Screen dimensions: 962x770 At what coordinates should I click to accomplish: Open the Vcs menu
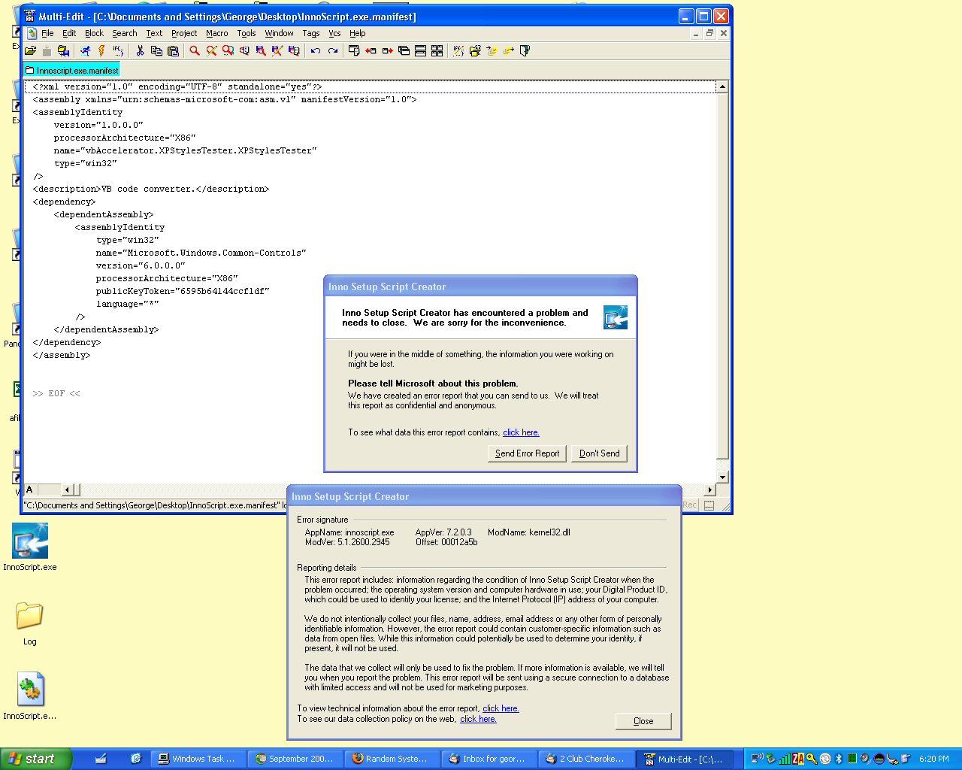coord(334,33)
